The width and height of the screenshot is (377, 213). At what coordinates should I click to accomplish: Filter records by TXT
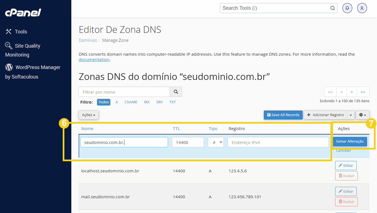[173, 102]
